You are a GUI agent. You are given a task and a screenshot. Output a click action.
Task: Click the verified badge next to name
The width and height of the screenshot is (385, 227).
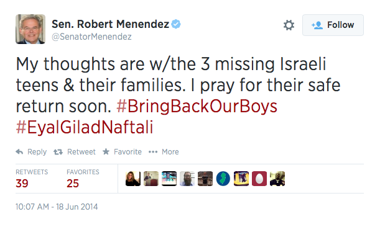(176, 24)
